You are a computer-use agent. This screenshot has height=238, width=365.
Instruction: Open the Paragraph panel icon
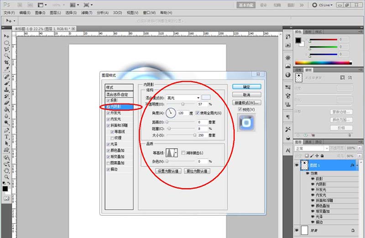(x=288, y=117)
